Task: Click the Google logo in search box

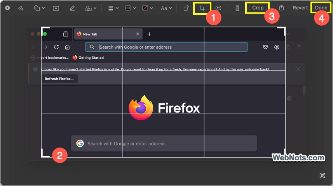Action: (x=80, y=144)
